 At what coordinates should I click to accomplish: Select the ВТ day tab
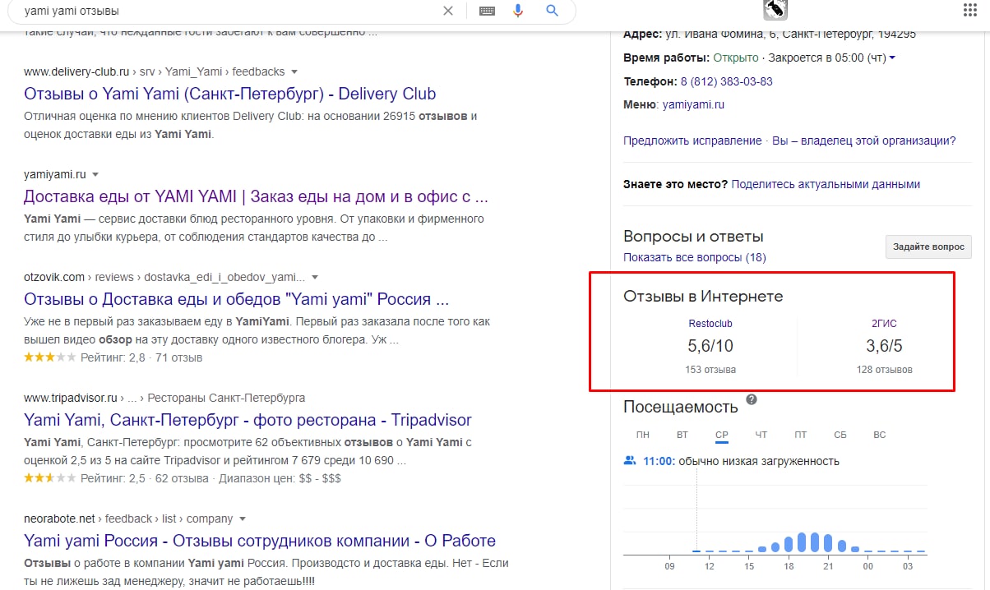(x=682, y=435)
